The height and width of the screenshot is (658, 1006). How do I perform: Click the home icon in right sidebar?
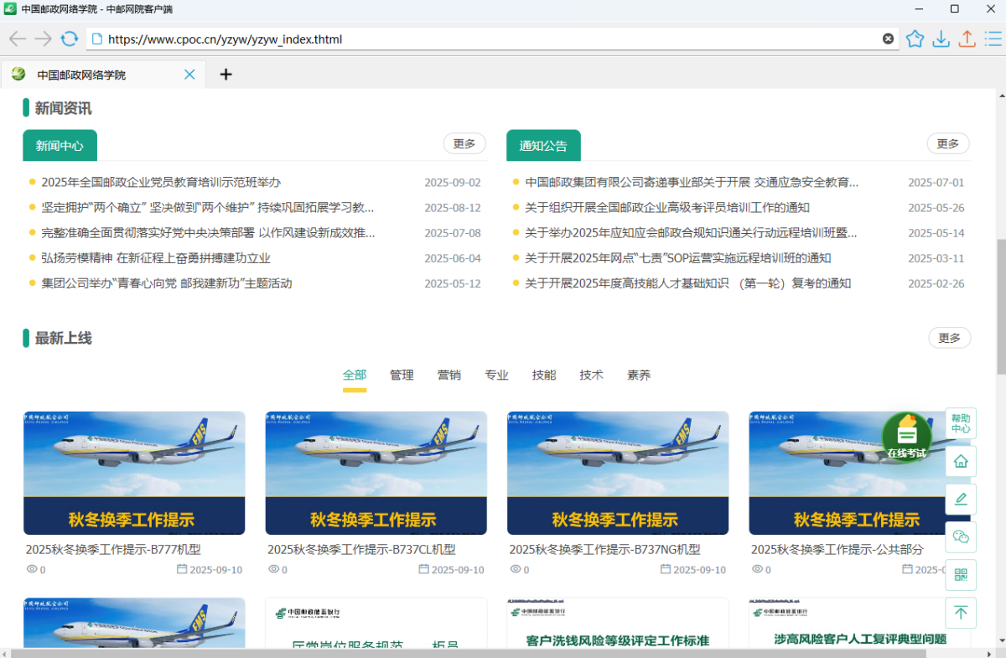961,461
